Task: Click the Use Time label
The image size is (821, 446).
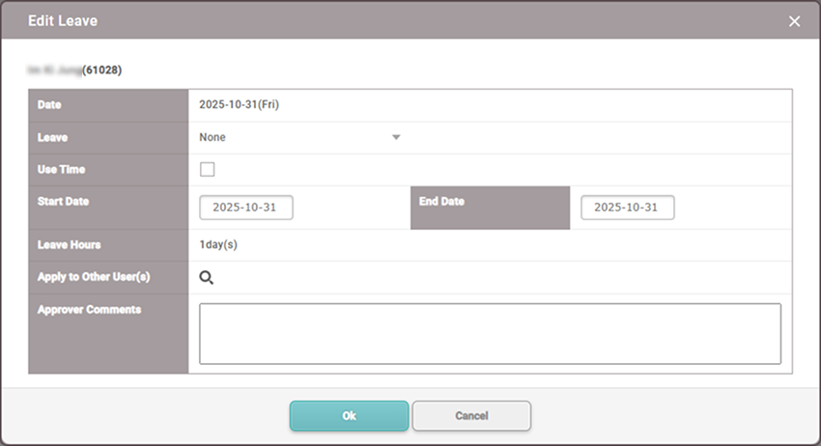Action: coord(61,170)
